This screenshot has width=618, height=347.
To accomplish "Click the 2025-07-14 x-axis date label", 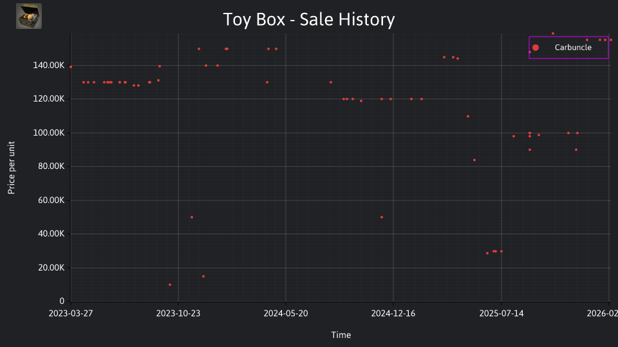I will (501, 314).
